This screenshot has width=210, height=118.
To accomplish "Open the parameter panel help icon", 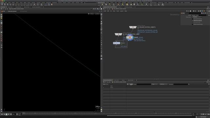I will coord(209,13).
